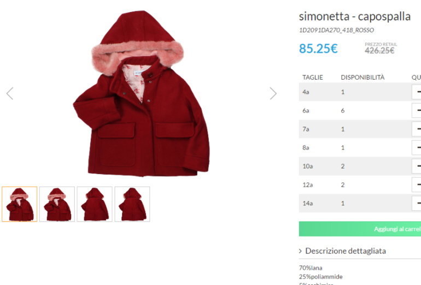Image resolution: width=421 pixels, height=285 pixels.
Task: Click the Aggiungi al carrello button
Action: (360, 229)
